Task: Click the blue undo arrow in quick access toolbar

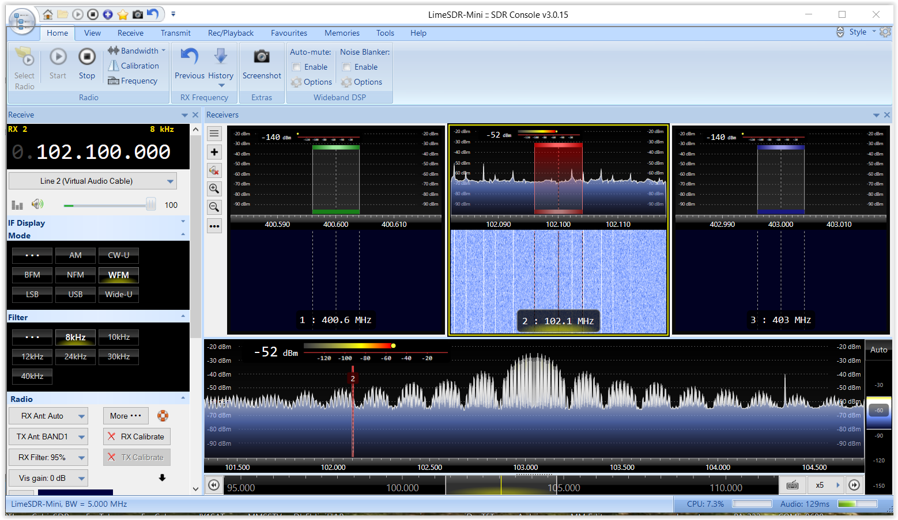Action: 153,14
